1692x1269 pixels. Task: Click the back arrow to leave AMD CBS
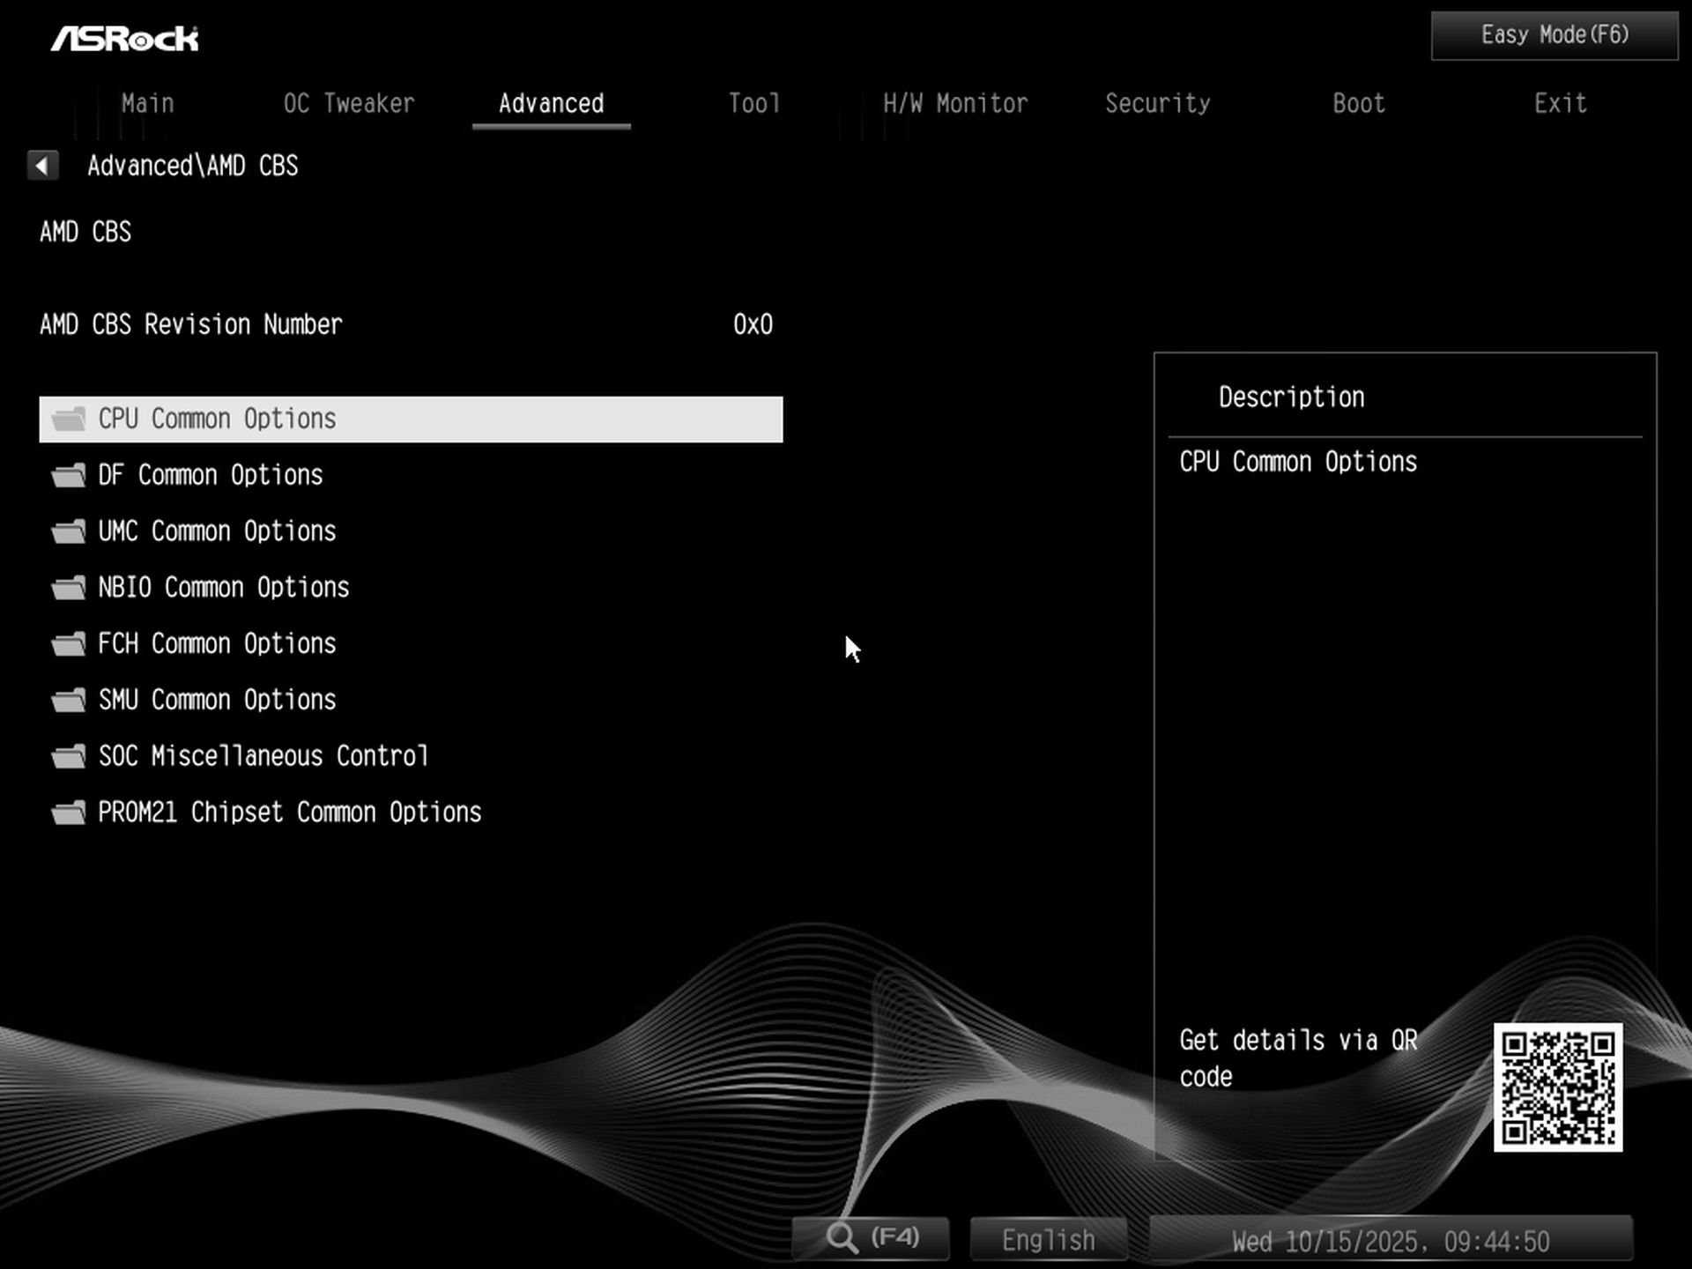[x=42, y=166]
